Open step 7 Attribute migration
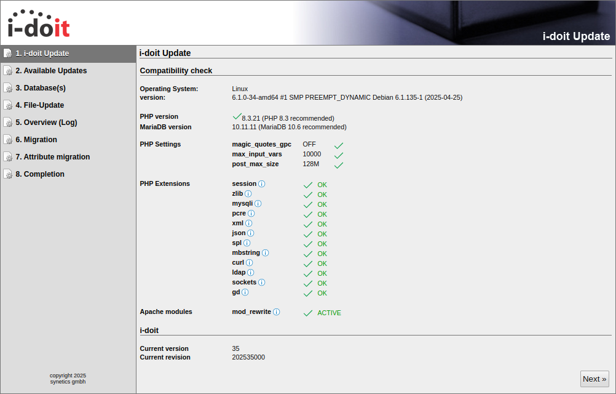Image resolution: width=616 pixels, height=394 pixels. coord(53,157)
